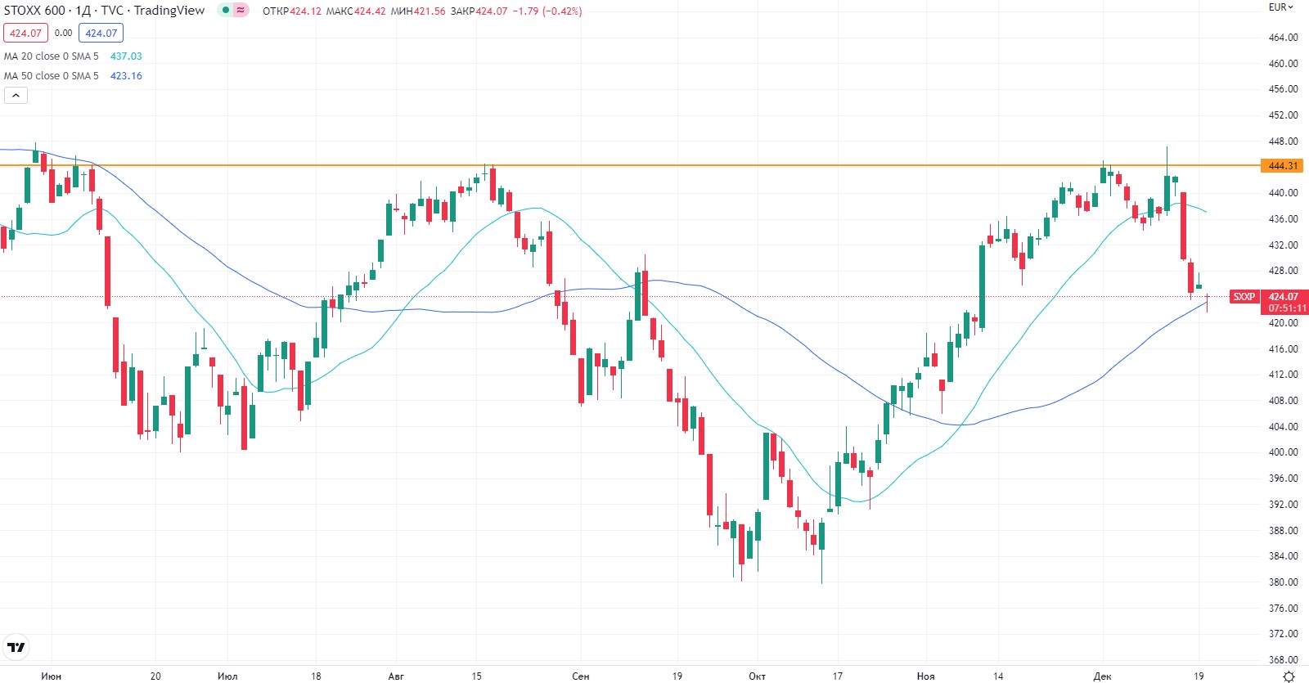Select the orange horizontal line on chart
Screen dimensions: 1309x683
(654, 165)
